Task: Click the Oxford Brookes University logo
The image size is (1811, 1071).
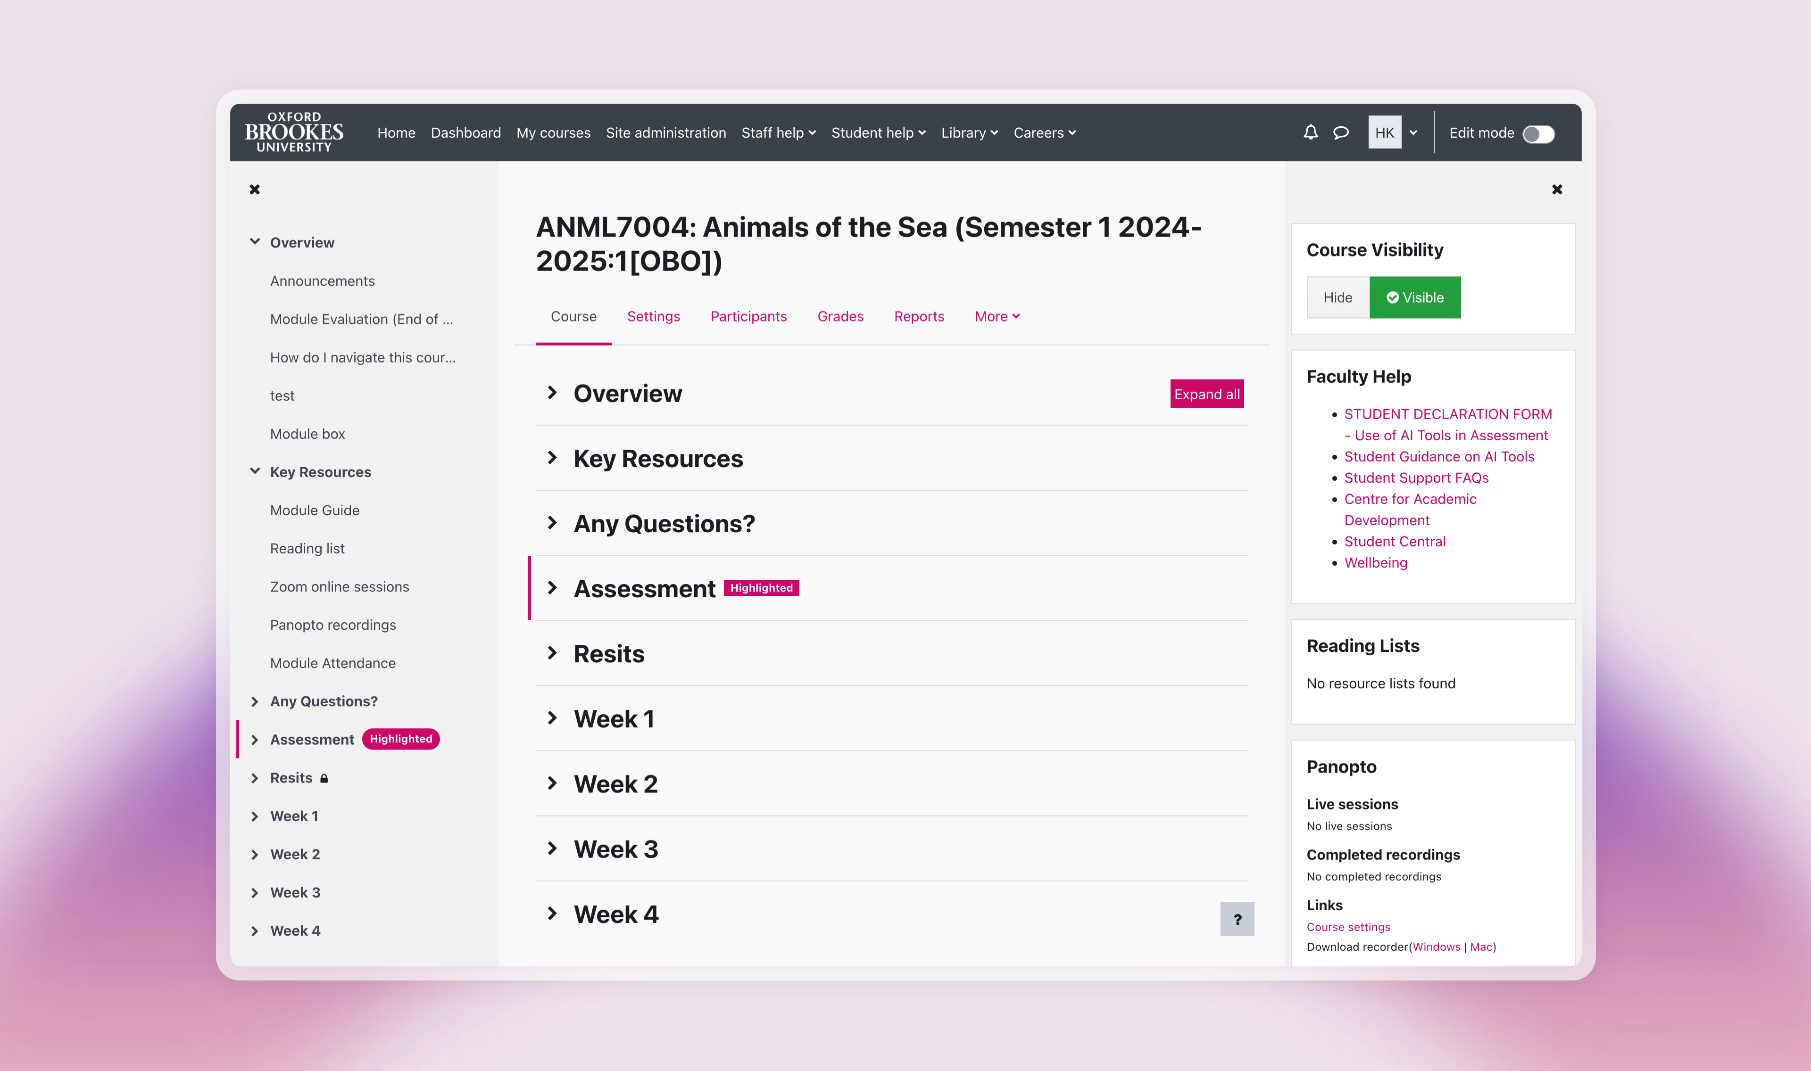Action: (x=294, y=132)
